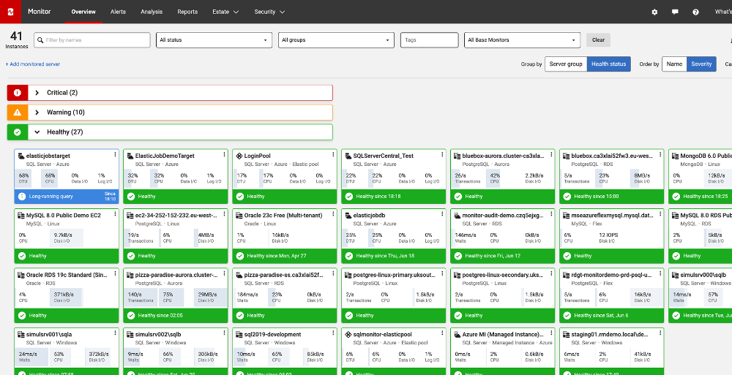Click the Clear filters button

click(x=599, y=40)
